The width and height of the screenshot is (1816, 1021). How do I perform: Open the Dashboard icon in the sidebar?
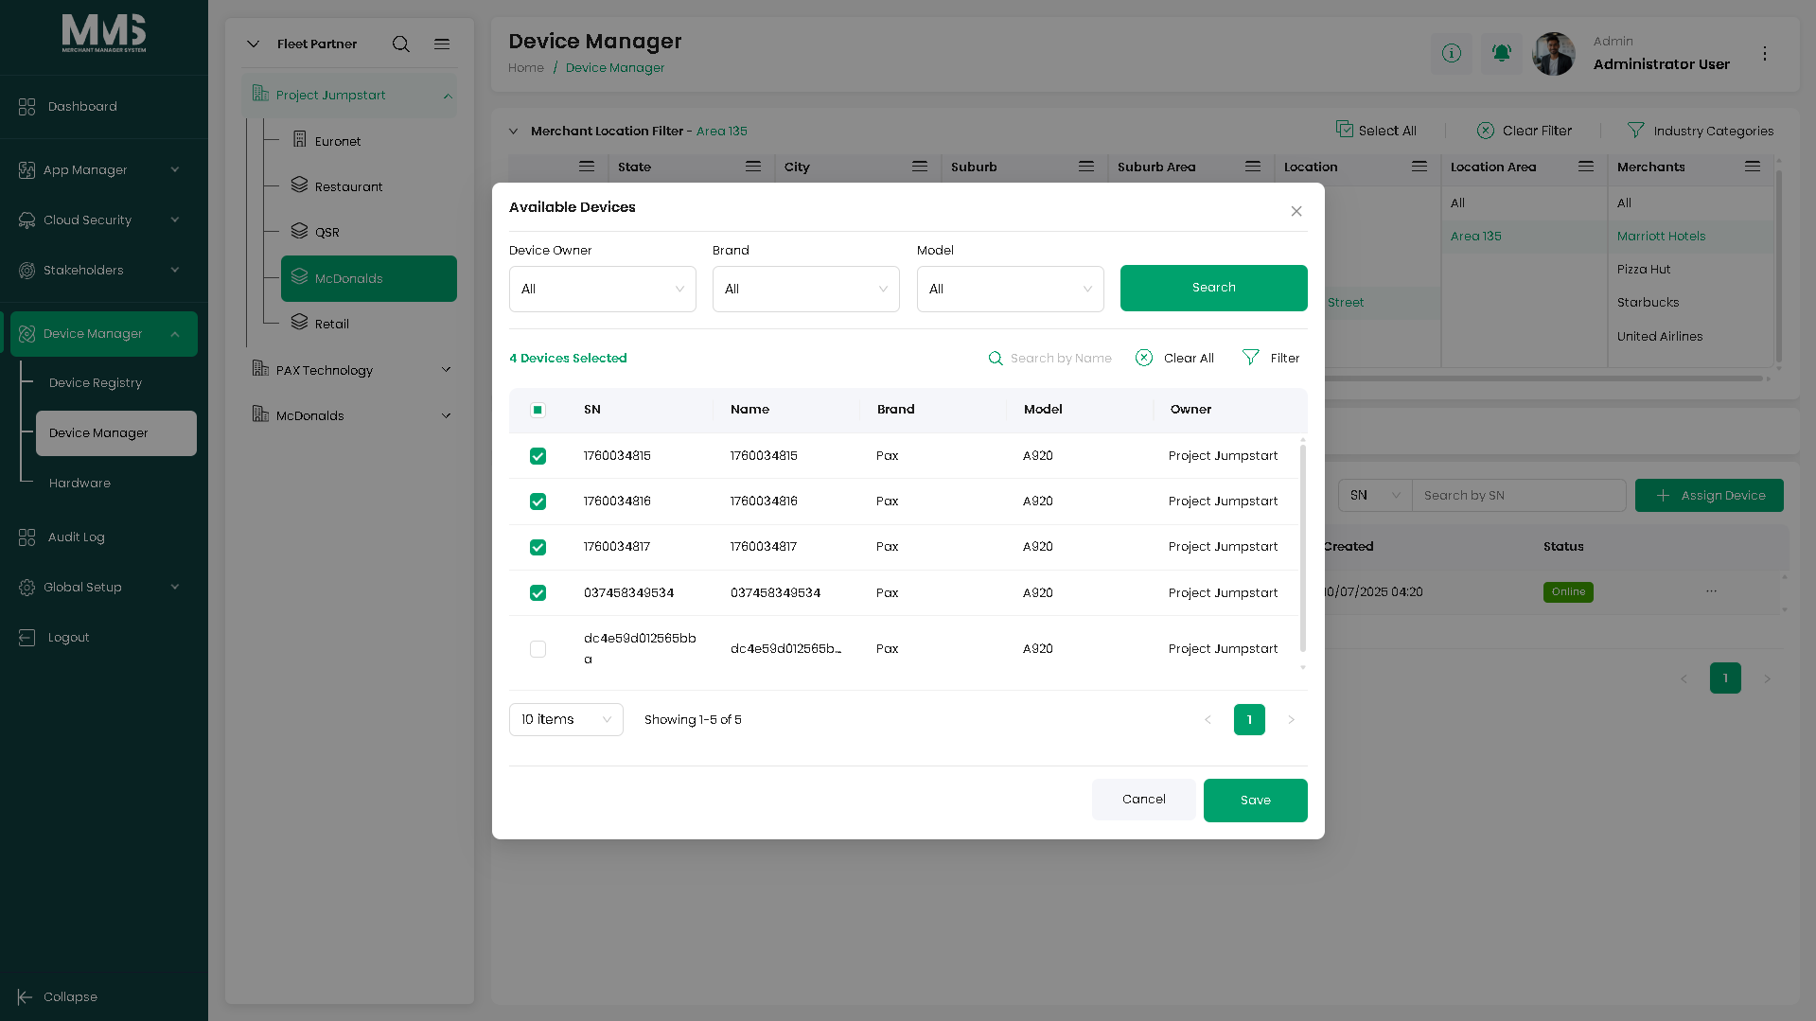[26, 107]
